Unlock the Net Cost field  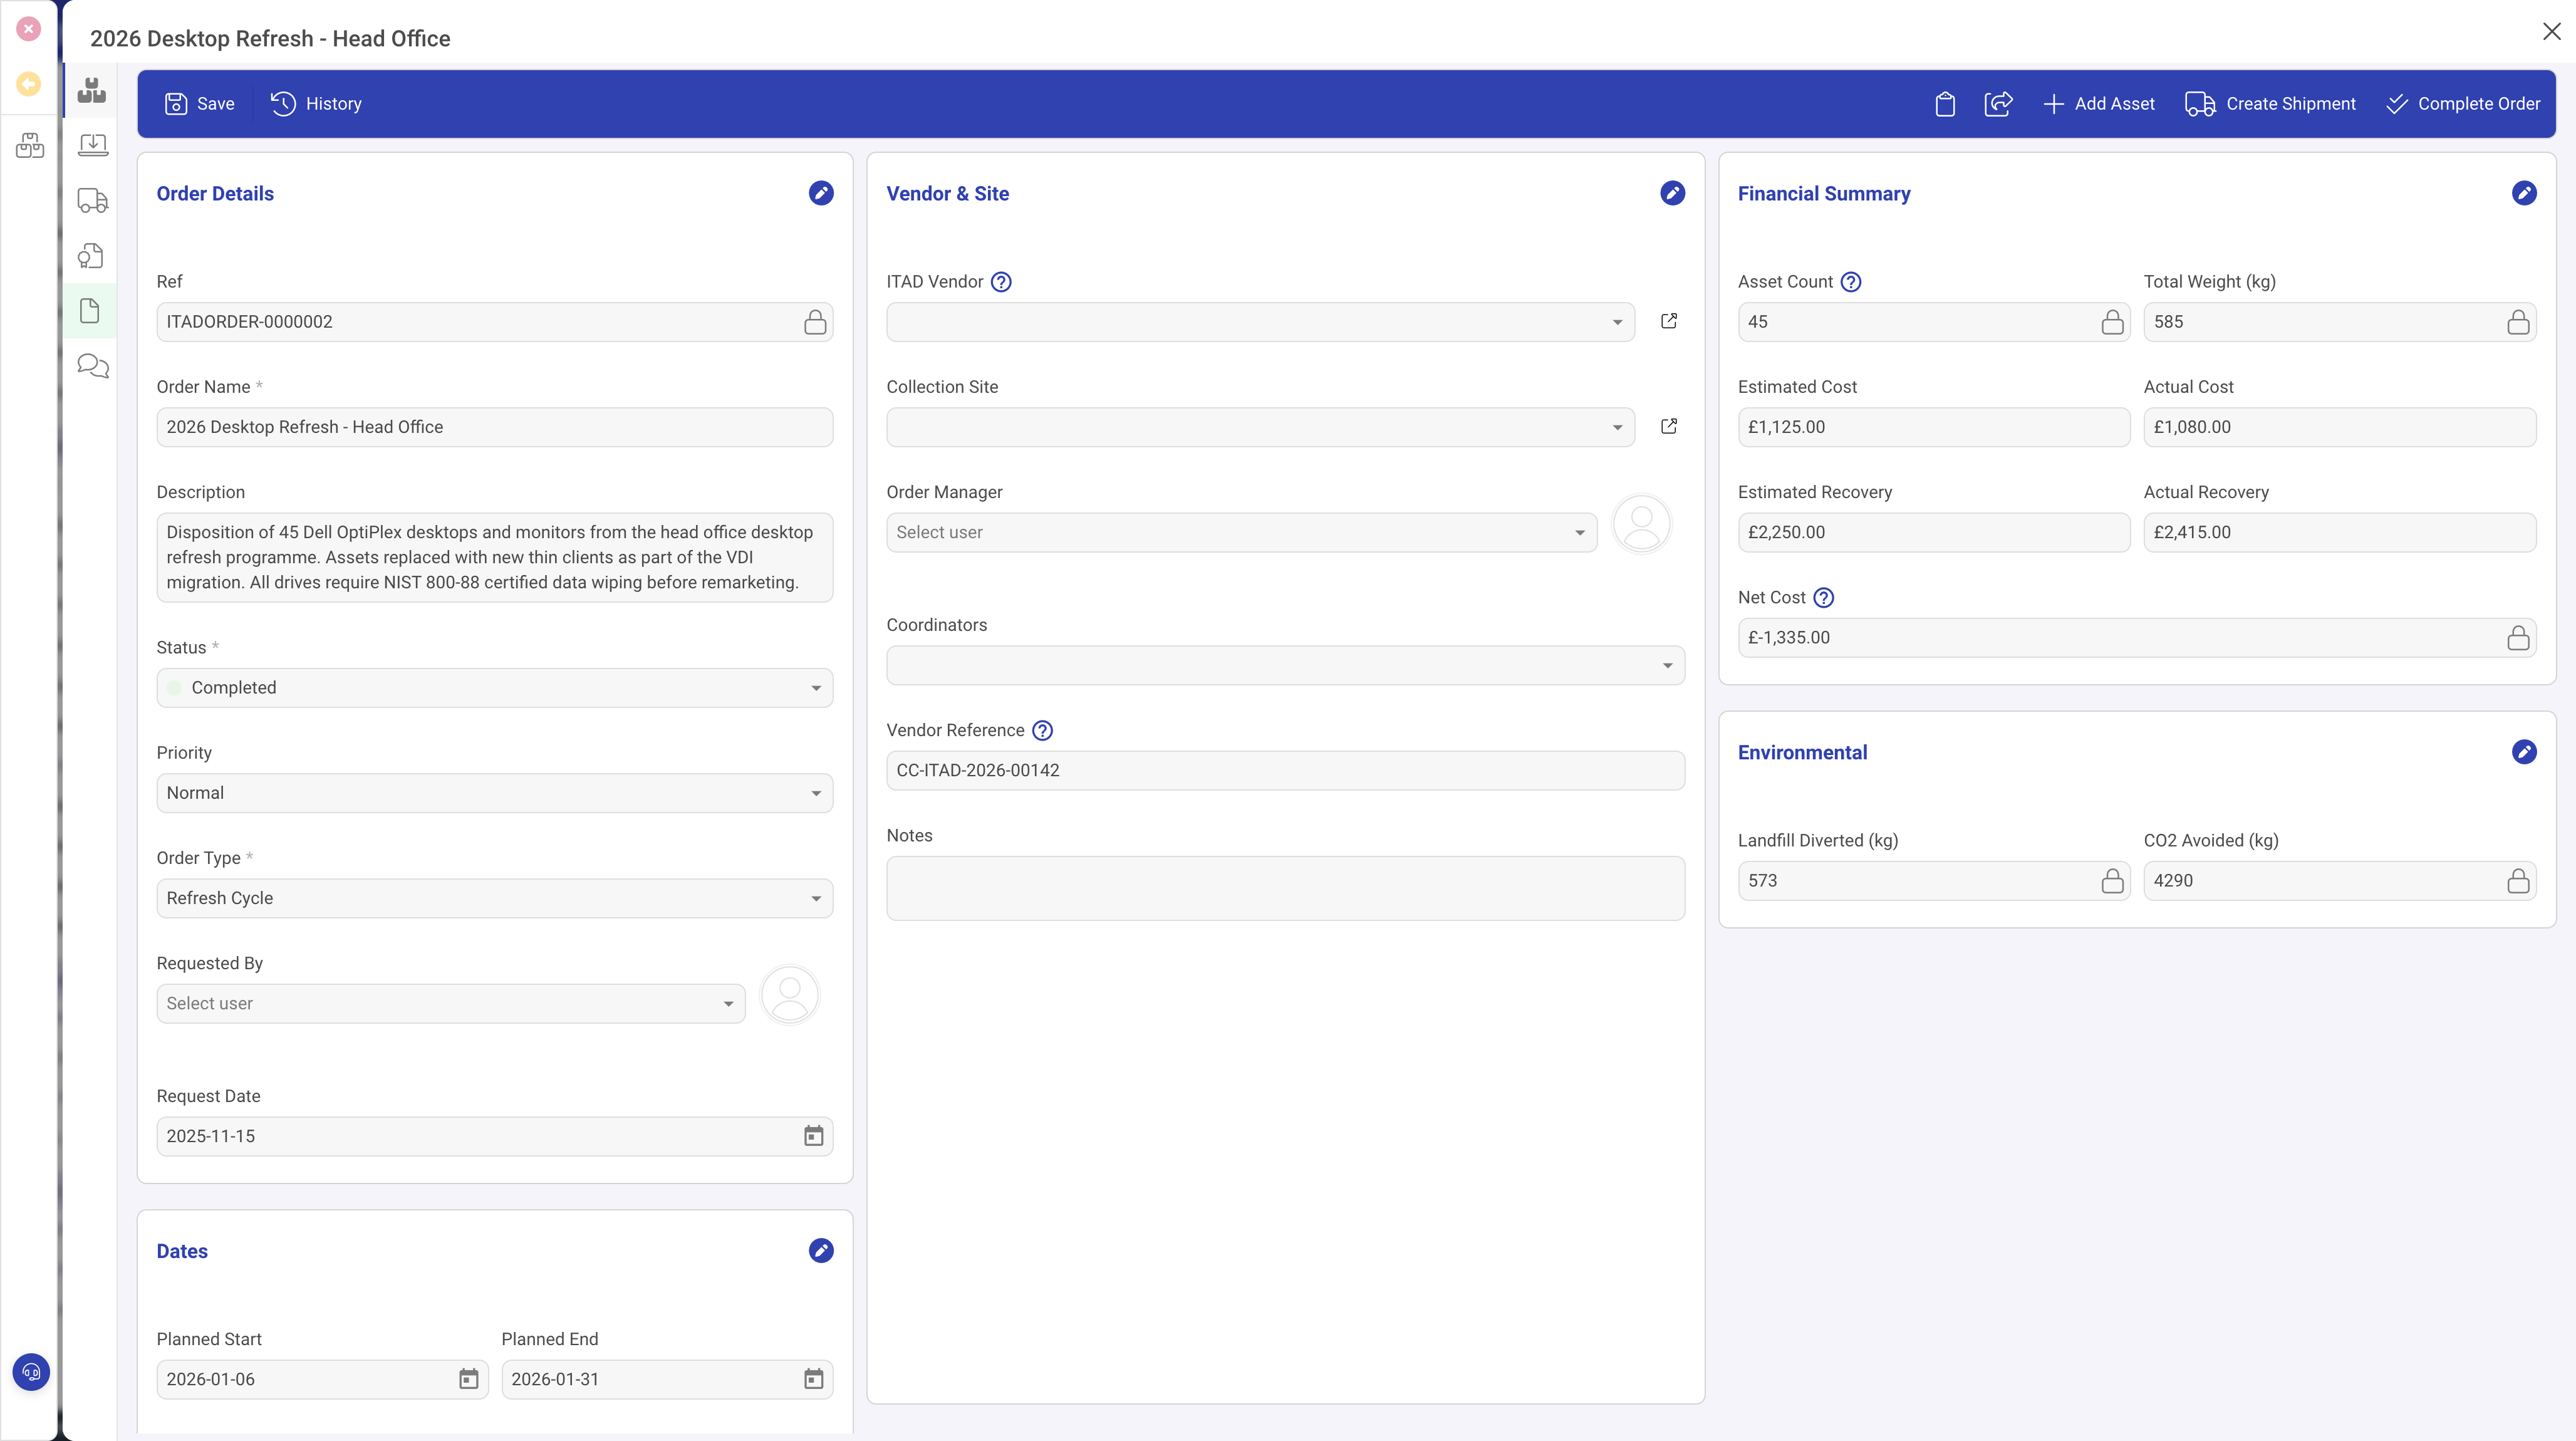coord(2518,637)
